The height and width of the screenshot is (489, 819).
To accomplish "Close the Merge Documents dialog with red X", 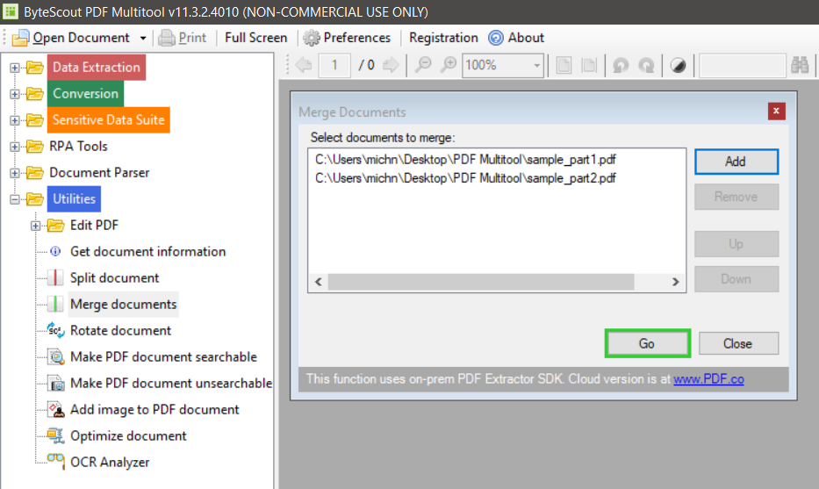I will tap(776, 111).
